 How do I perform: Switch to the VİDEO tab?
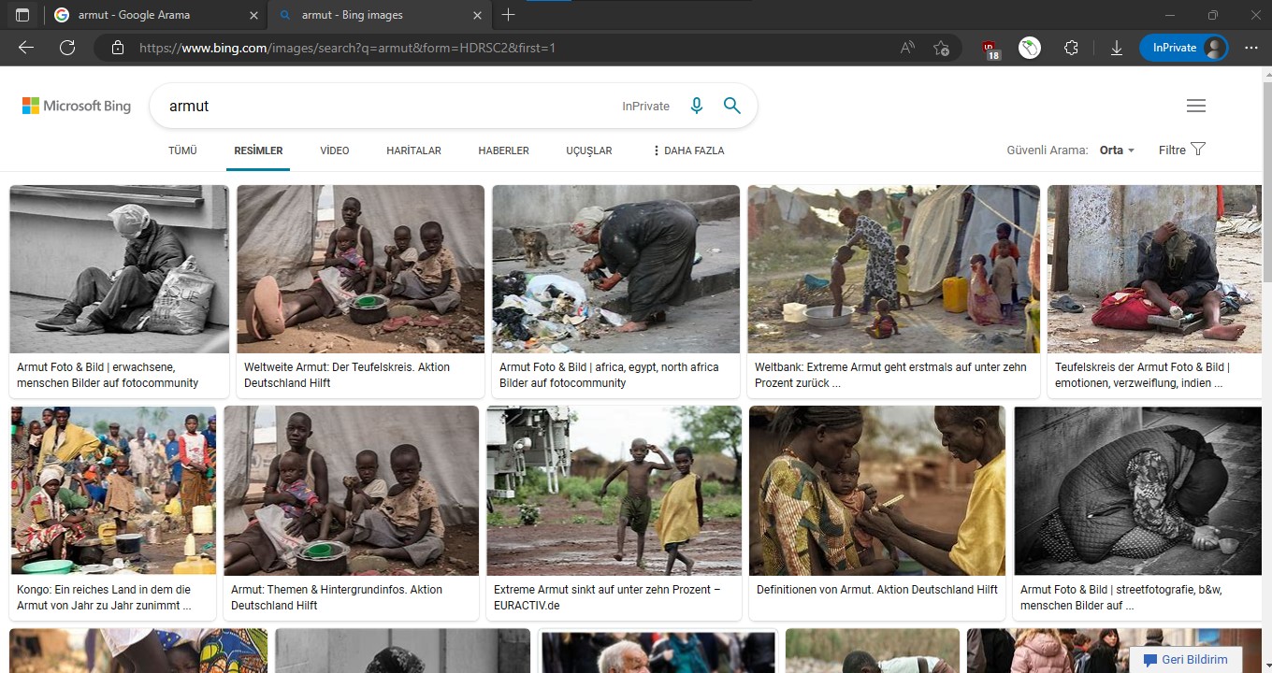[x=334, y=150]
